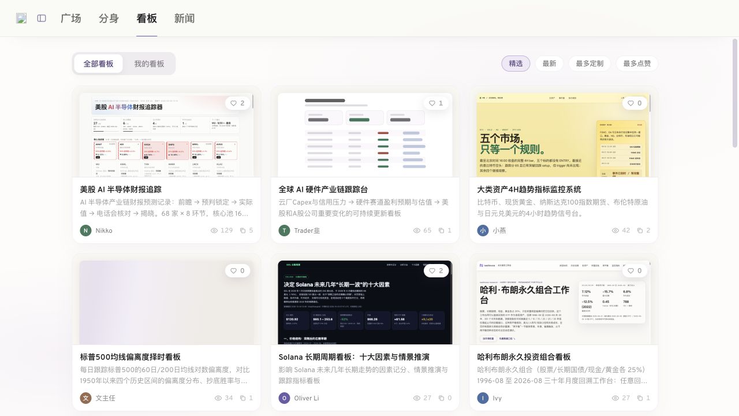Open the 全球 AI 硬件产业链跟踪台 title
The height and width of the screenshot is (416, 739).
(x=323, y=190)
